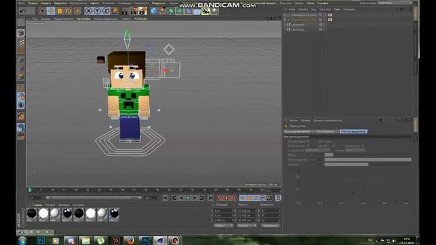Toggle X axis lock

[89, 11]
